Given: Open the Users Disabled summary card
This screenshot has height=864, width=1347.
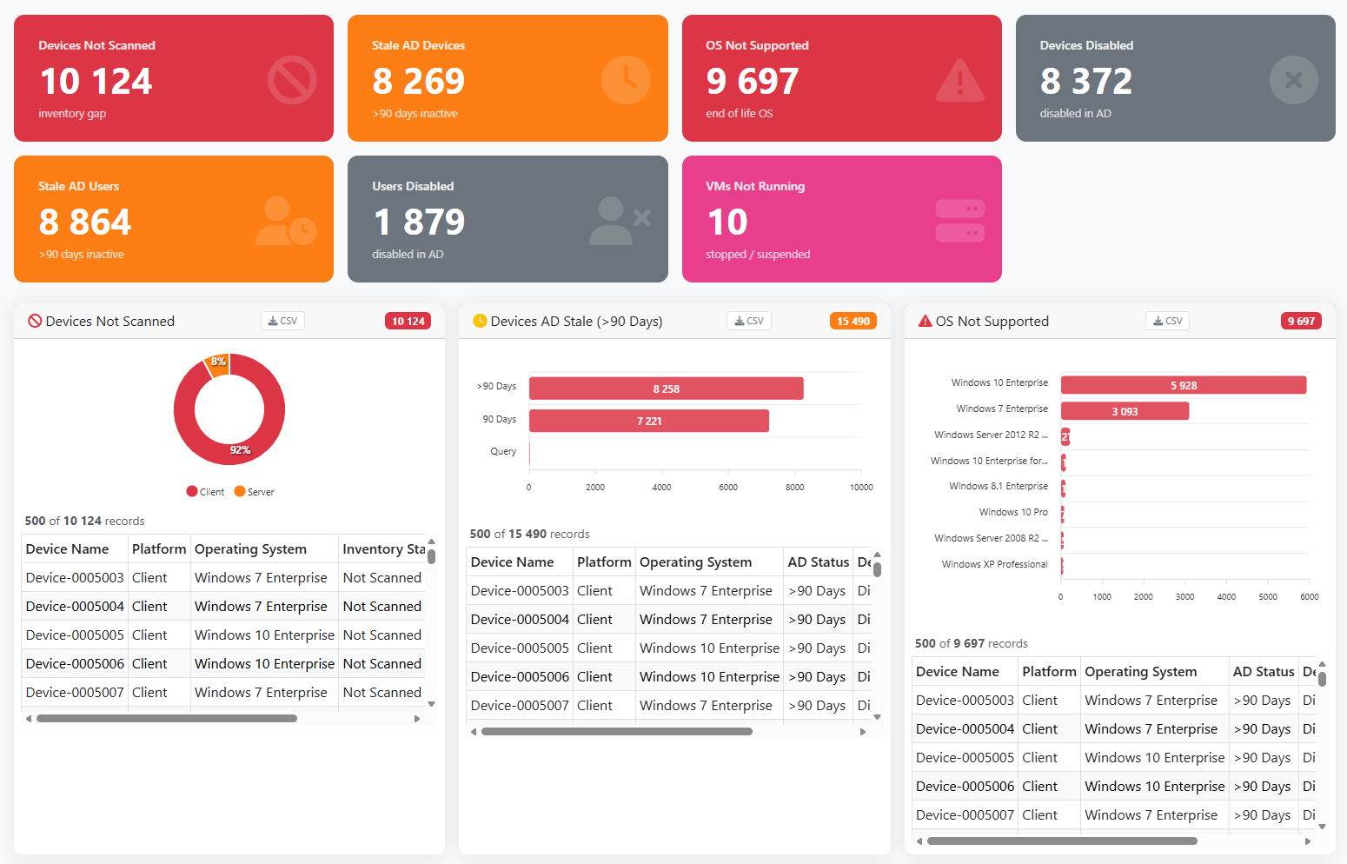Looking at the screenshot, I should click(x=508, y=219).
